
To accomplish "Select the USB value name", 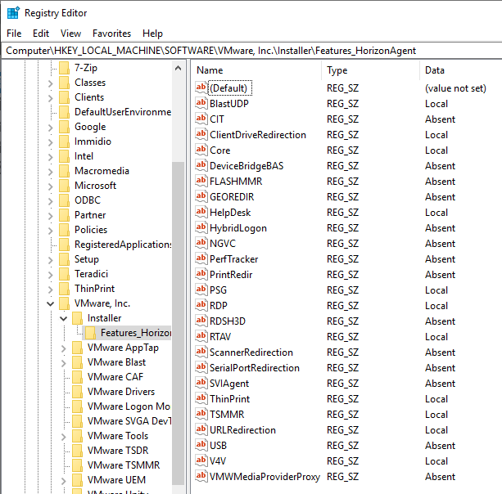I will pos(219,446).
